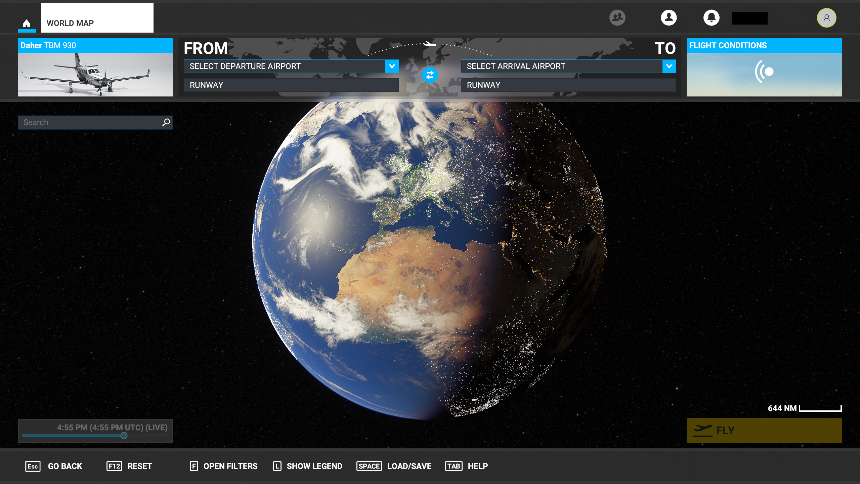Click the SELECT ARRIVAL AIRPORT field

[x=562, y=66]
